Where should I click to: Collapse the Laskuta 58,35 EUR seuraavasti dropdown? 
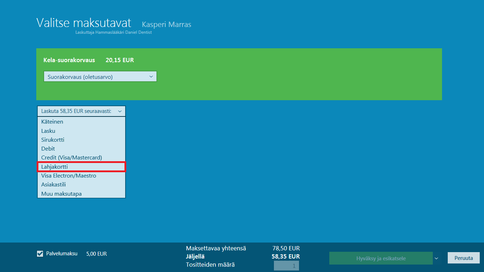pos(81,111)
